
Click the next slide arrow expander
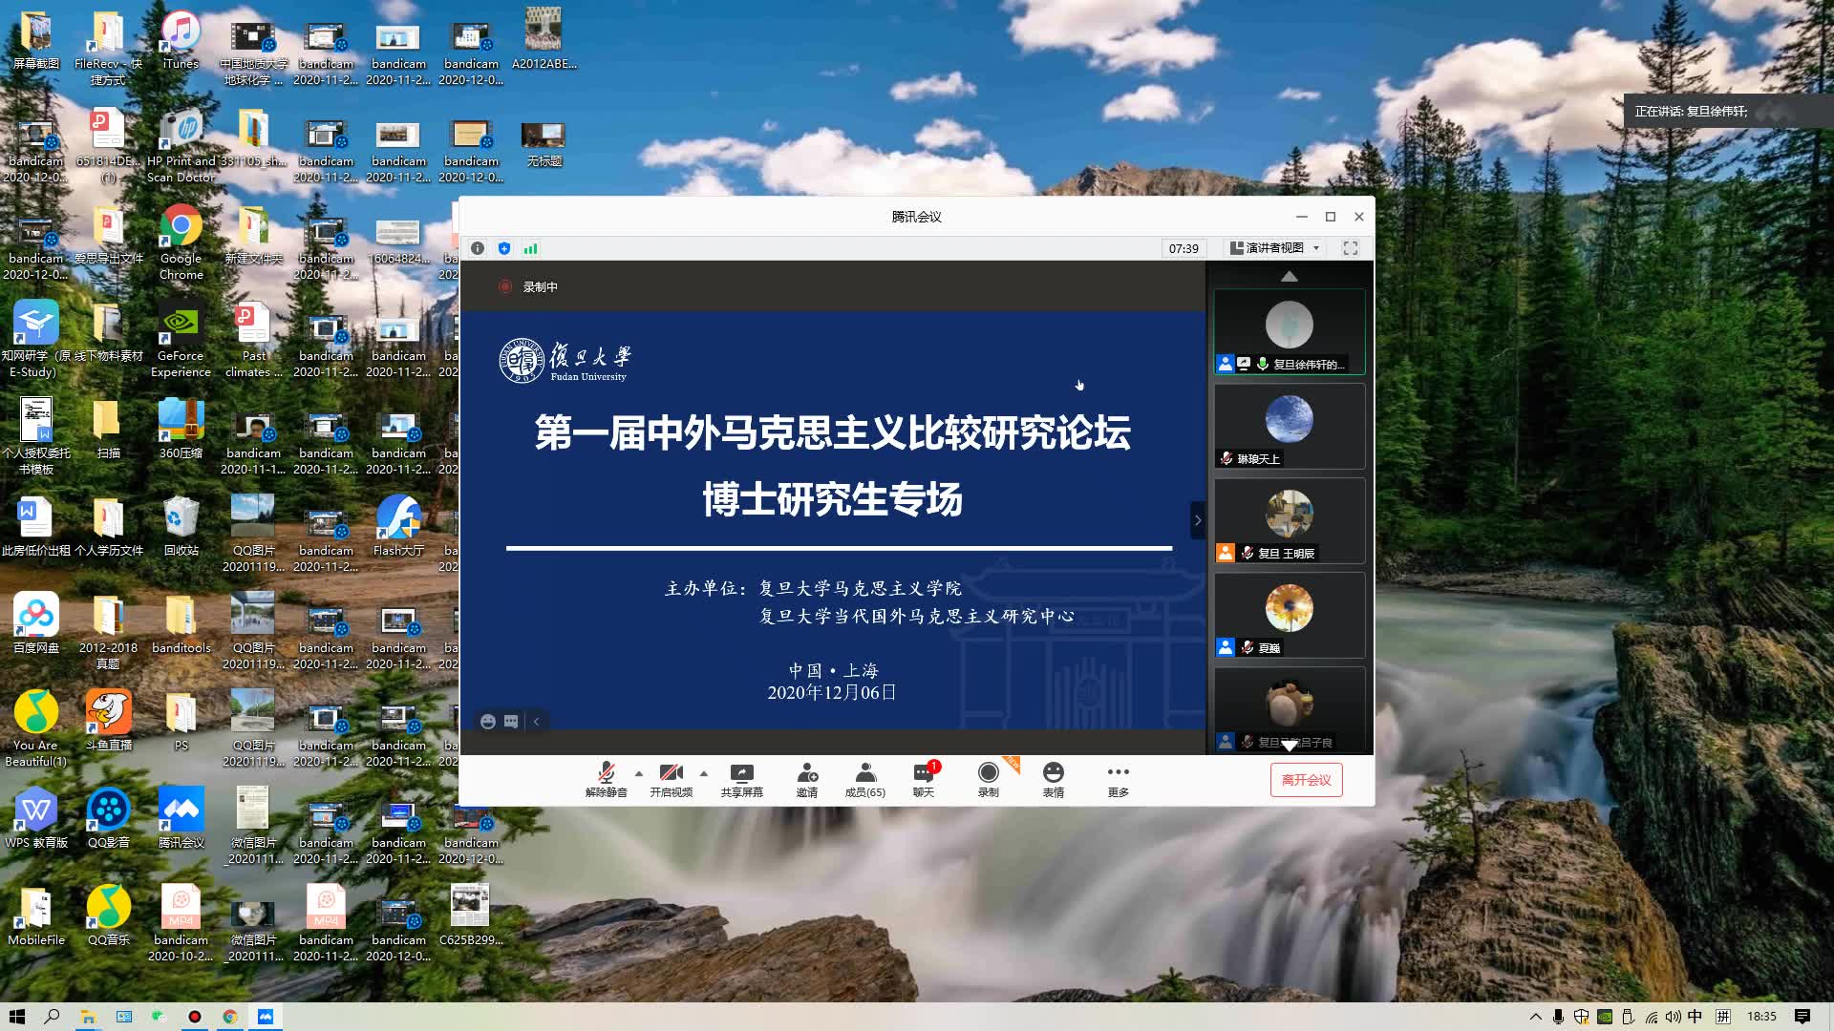[1198, 518]
